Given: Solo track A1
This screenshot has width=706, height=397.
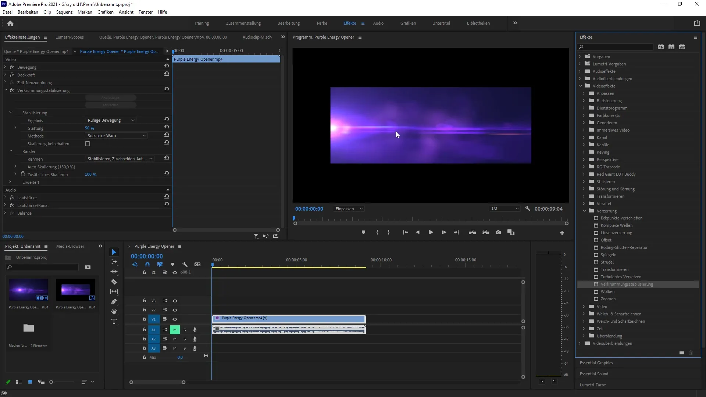Looking at the screenshot, I should (185, 330).
